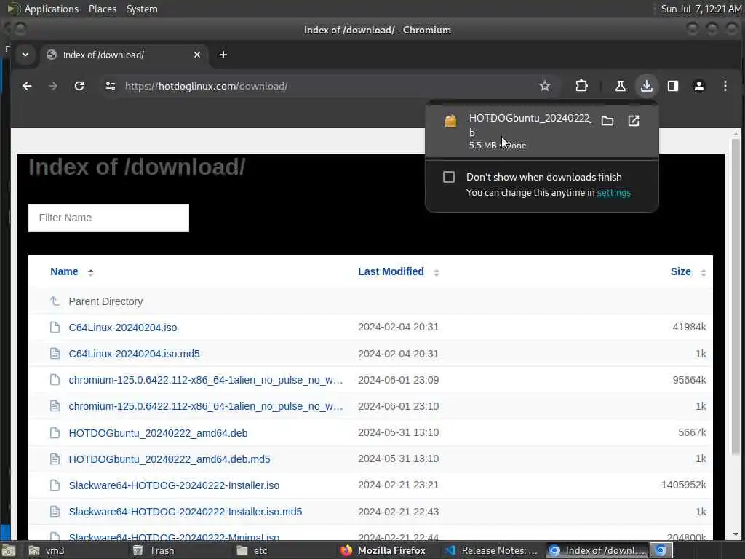Viewport: 745px width, 559px height.
Task: Show downloaded file in folder
Action: (x=607, y=121)
